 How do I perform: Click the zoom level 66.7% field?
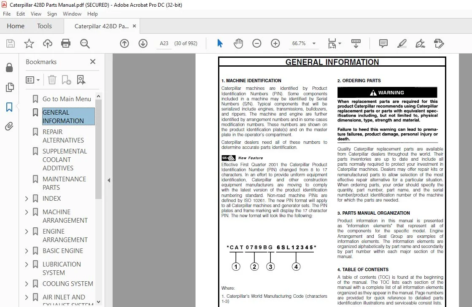point(299,43)
